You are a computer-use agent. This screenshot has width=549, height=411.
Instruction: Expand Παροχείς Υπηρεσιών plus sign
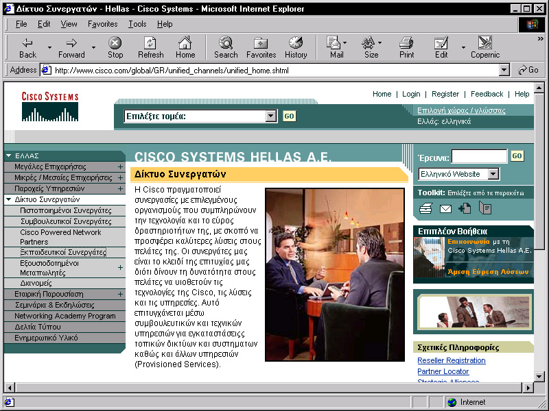(x=120, y=189)
